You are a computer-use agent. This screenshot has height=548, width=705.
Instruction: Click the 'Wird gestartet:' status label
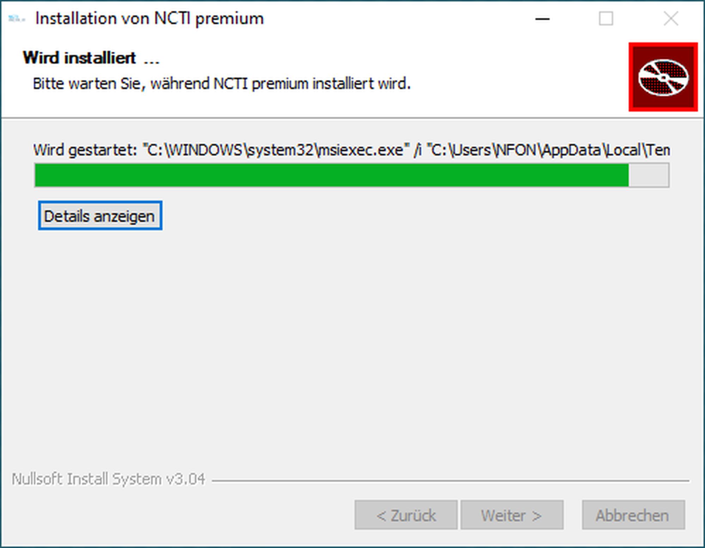(x=85, y=150)
